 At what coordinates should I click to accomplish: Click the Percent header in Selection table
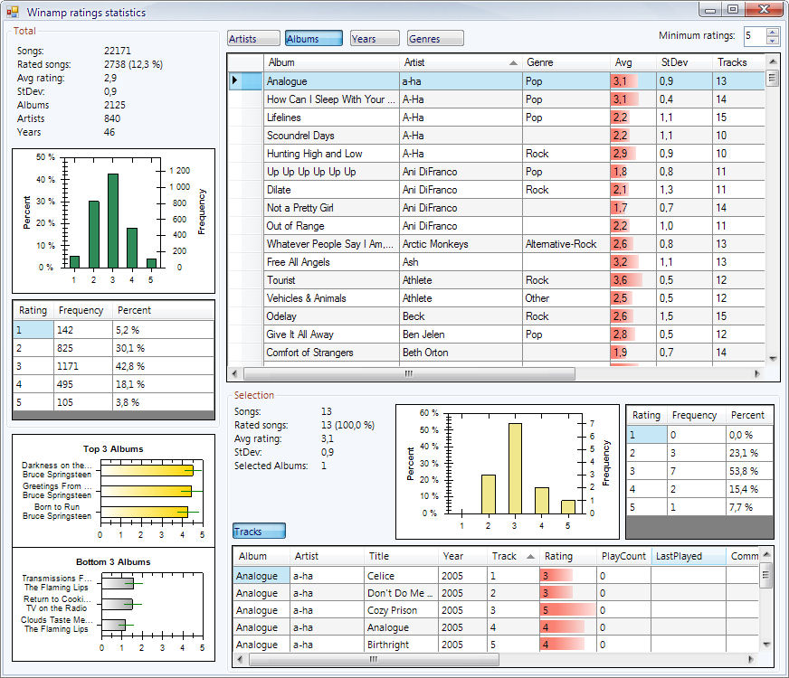(749, 415)
